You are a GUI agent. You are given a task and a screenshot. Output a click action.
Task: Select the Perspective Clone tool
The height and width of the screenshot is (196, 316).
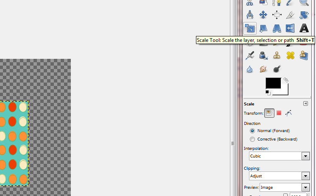(x=304, y=55)
